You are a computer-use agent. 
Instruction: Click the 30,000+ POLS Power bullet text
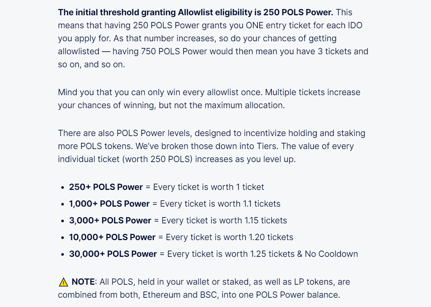(113, 254)
